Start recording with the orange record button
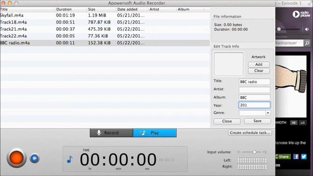 [16, 158]
